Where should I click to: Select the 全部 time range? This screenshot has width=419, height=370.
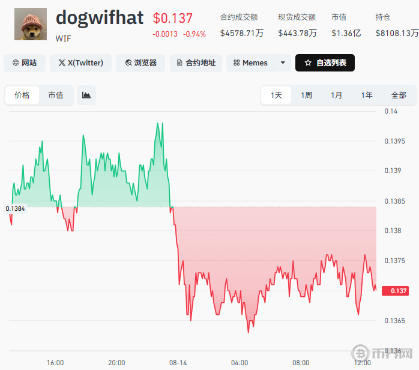tap(399, 95)
